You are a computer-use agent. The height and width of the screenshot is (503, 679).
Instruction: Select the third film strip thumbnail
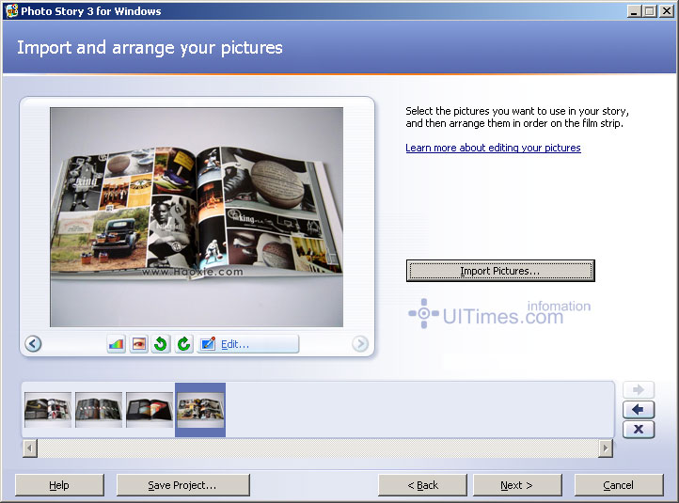point(150,410)
